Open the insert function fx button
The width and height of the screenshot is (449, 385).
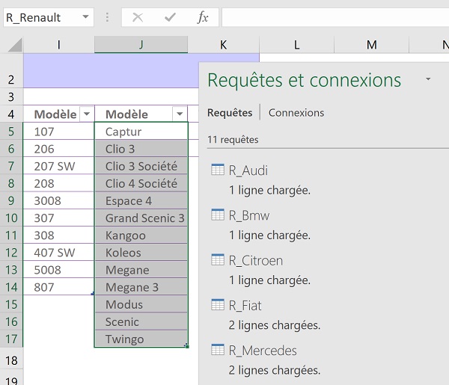point(203,17)
